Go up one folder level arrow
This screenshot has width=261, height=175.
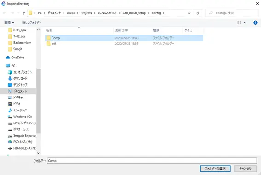click(x=24, y=13)
